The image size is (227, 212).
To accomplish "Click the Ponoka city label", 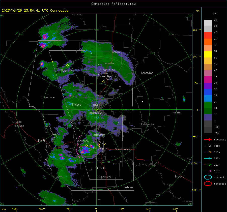I will [115, 52].
